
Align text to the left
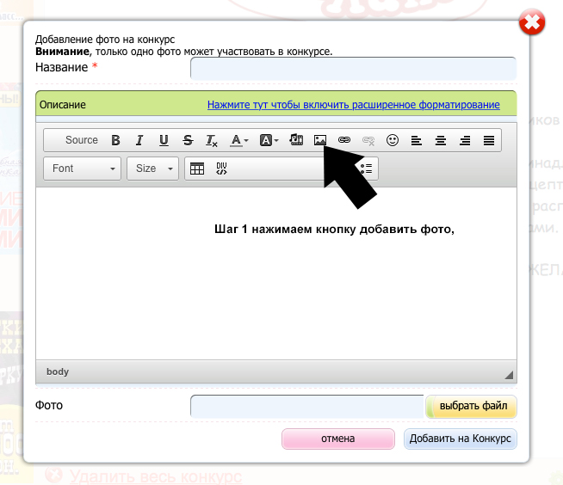click(x=417, y=140)
